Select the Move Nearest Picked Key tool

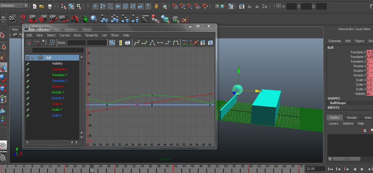[x=29, y=42]
